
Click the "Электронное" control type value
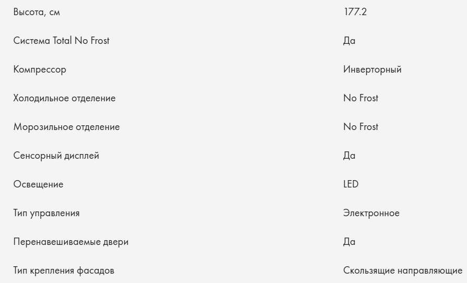point(371,213)
